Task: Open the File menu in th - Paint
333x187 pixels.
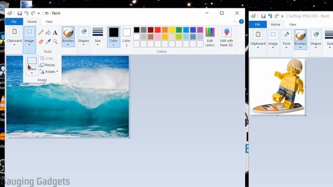Action: click(14, 22)
